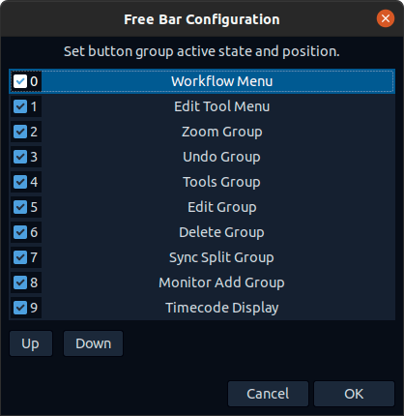Disable the Delete Group checkbox
404x416 pixels.
pyautogui.click(x=20, y=232)
